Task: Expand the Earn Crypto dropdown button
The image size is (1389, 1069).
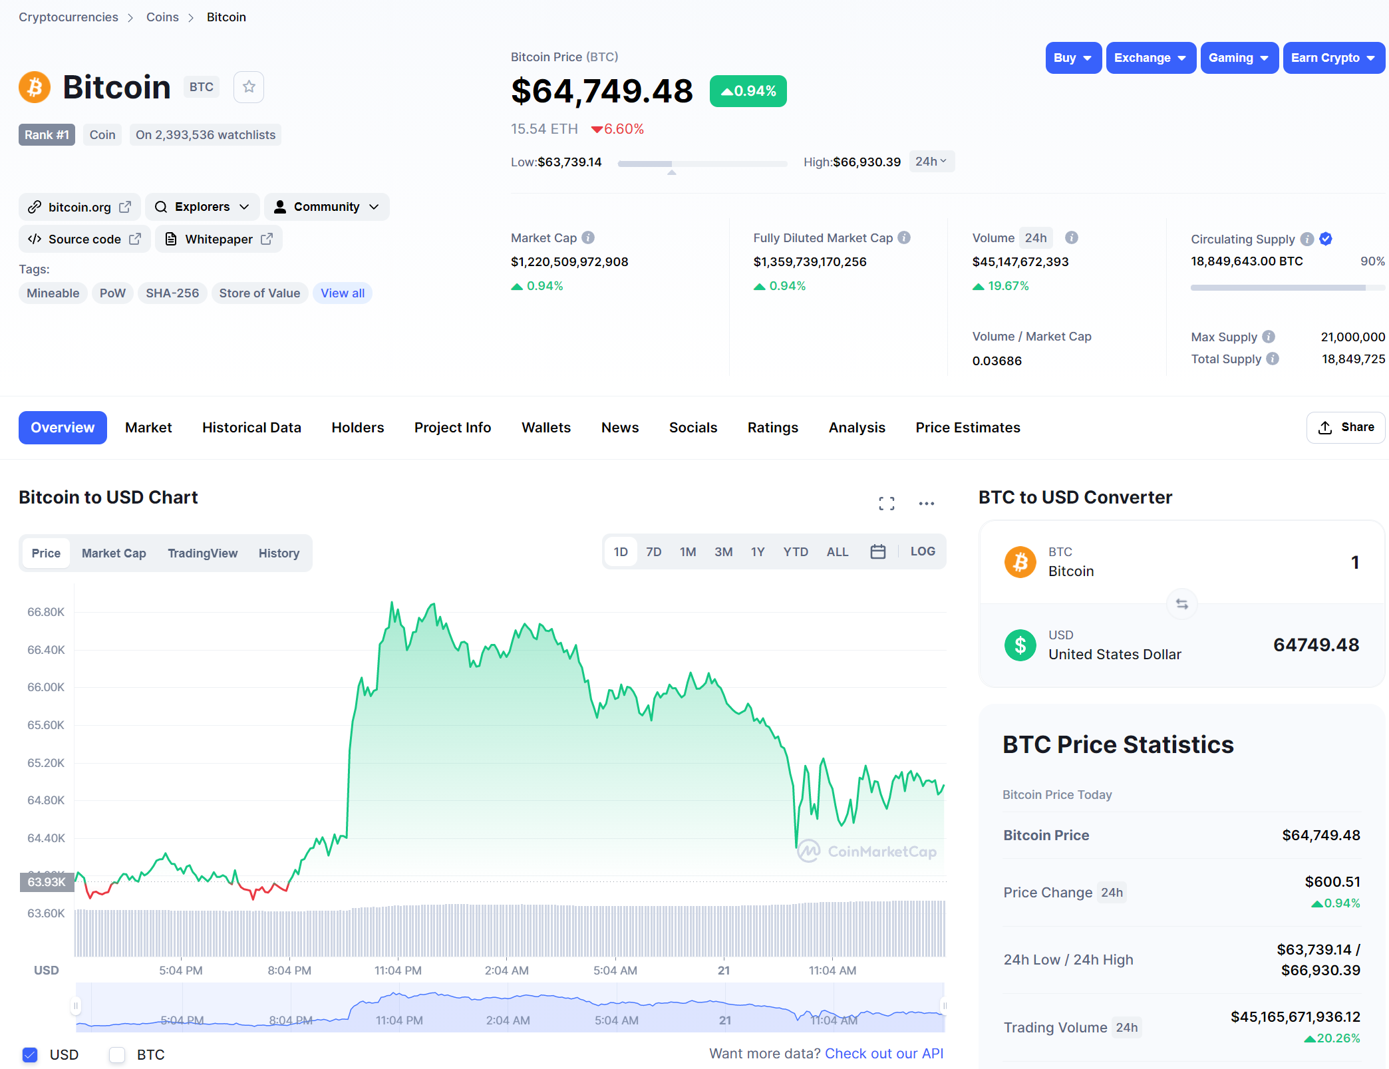Action: tap(1333, 58)
